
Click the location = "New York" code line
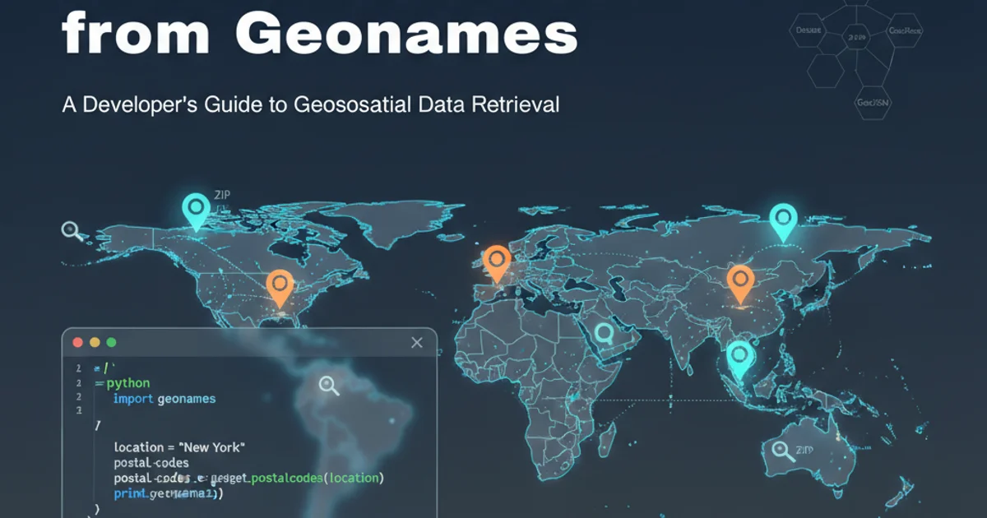pos(180,446)
